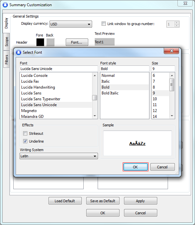Confirm font selection with OK button

point(135,167)
